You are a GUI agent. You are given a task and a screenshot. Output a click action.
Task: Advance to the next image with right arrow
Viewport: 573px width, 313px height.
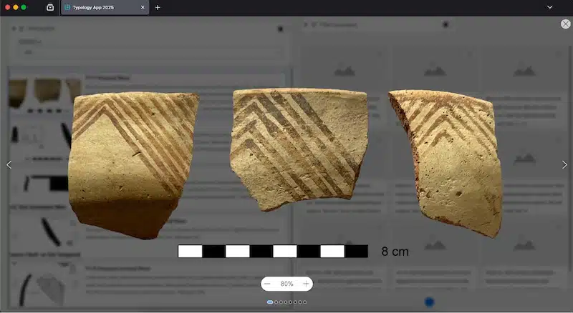tap(564, 164)
